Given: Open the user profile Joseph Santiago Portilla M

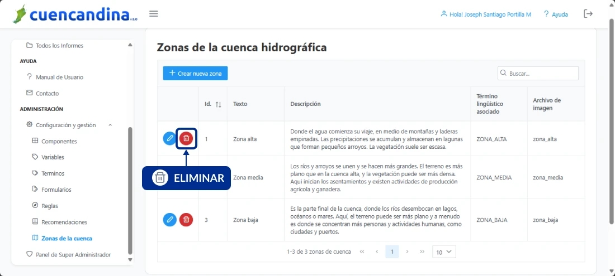Looking at the screenshot, I should (485, 14).
